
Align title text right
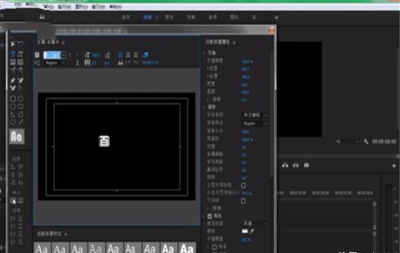(x=136, y=55)
